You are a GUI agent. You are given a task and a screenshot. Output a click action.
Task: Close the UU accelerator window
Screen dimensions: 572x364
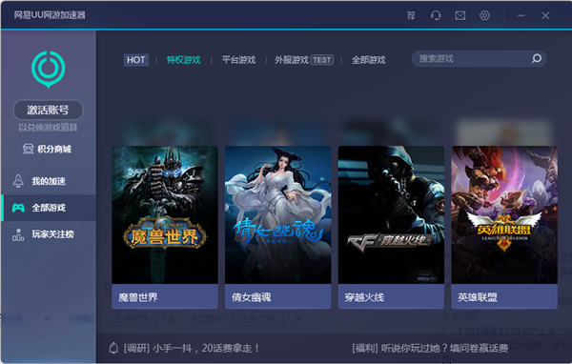(x=545, y=15)
